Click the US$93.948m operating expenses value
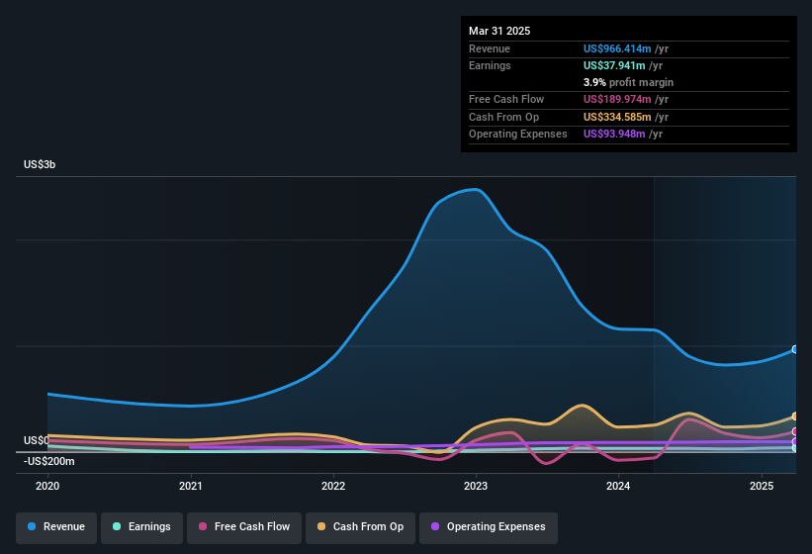812x554 pixels. tap(614, 135)
